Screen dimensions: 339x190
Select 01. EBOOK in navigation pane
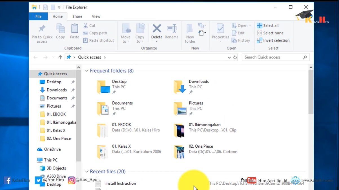[56, 114]
